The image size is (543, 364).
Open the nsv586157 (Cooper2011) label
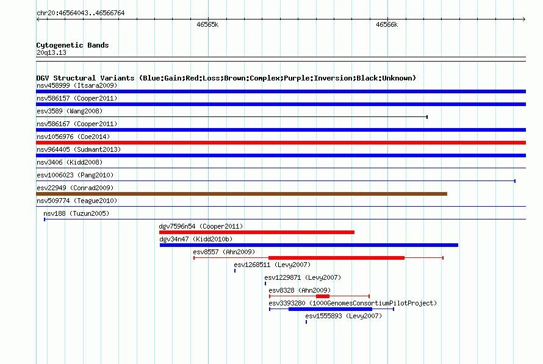[77, 98]
